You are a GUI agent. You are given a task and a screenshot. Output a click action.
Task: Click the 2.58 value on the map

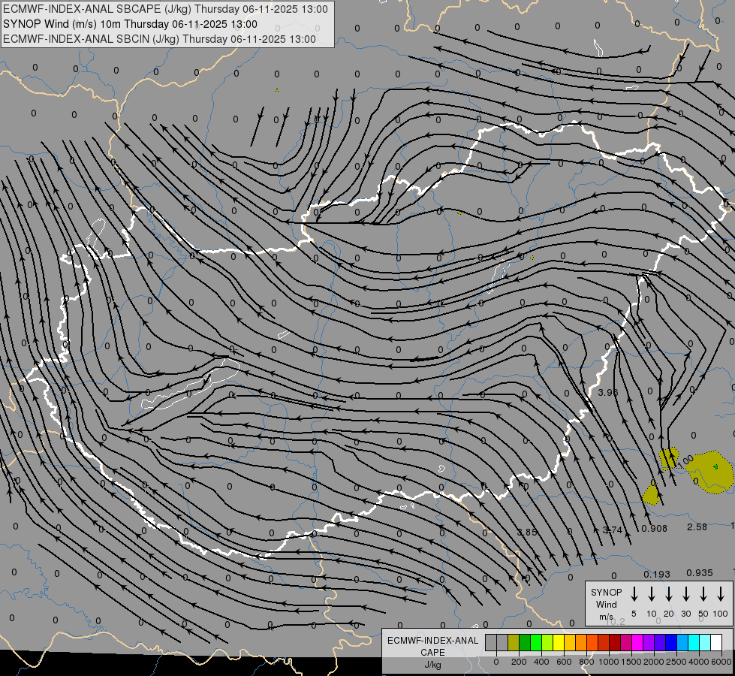click(697, 527)
